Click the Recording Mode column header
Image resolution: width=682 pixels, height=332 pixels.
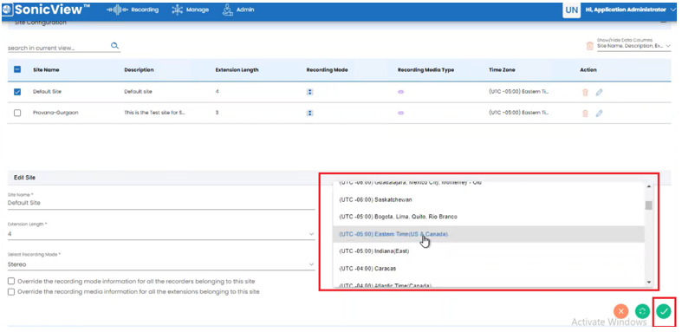point(327,69)
